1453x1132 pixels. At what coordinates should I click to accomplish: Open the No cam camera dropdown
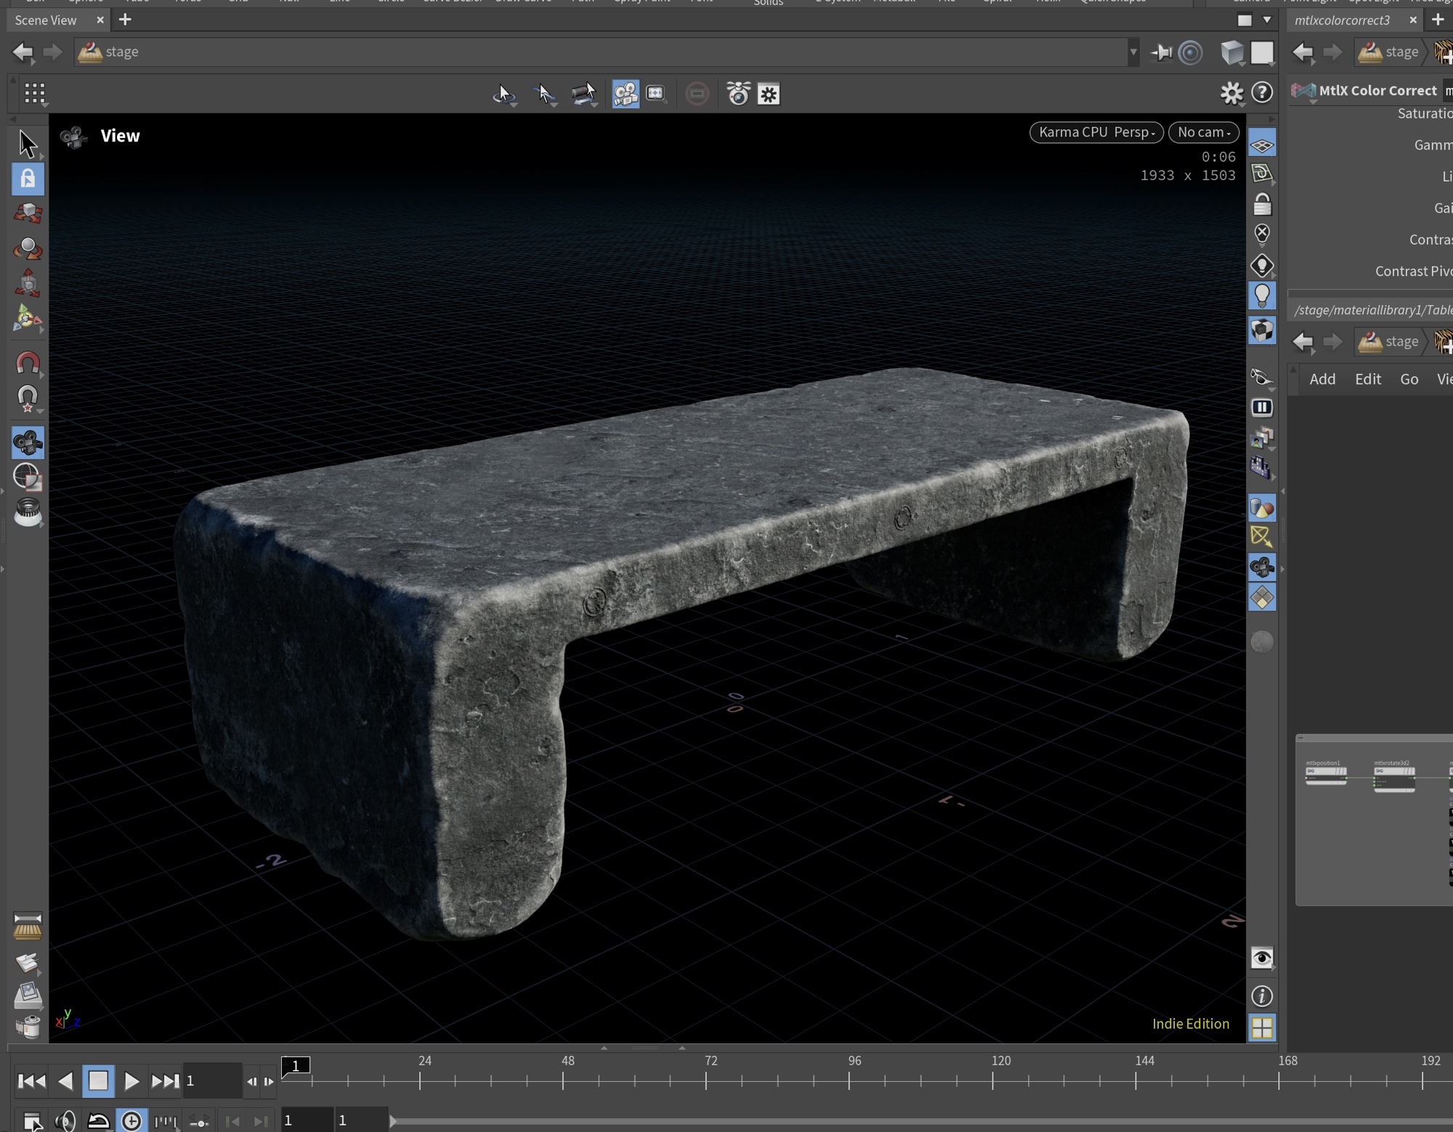[x=1203, y=132]
